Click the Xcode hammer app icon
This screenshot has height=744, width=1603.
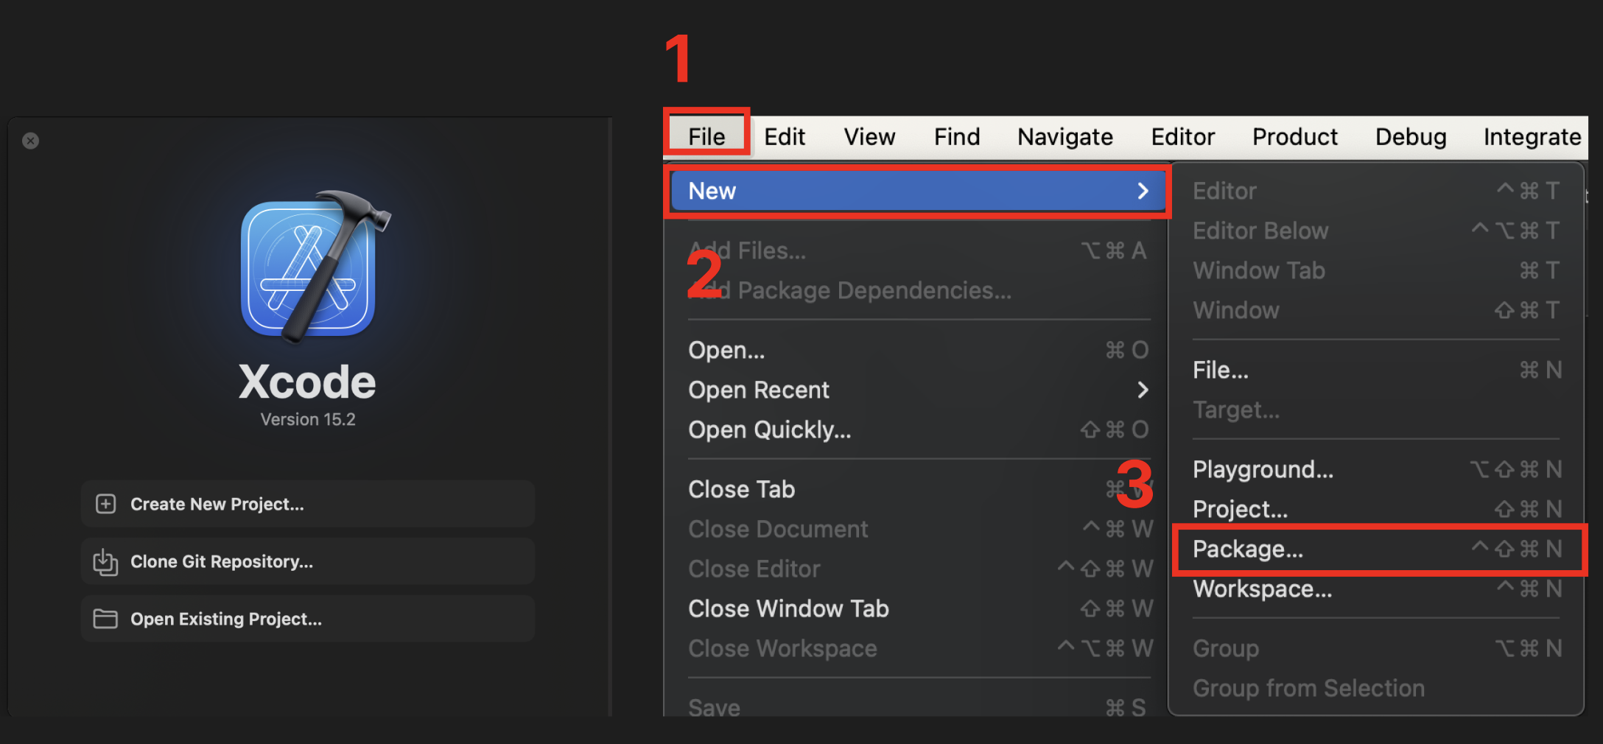pos(315,267)
